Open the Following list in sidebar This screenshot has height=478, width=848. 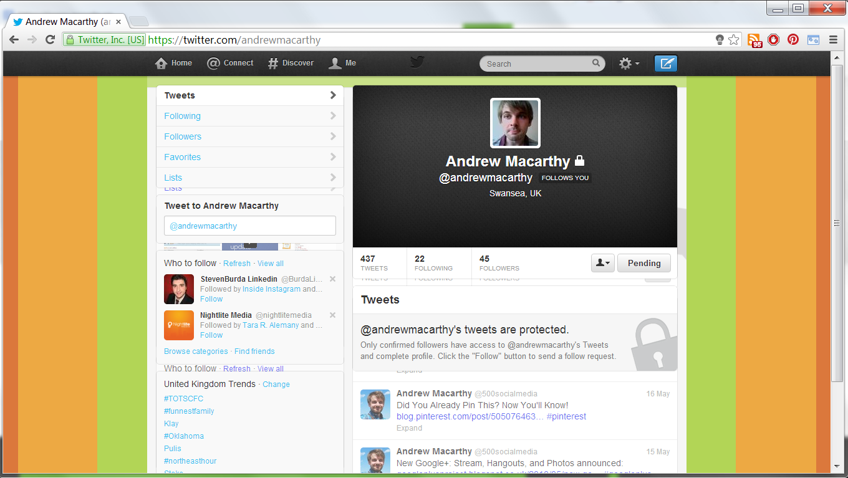[x=250, y=116]
